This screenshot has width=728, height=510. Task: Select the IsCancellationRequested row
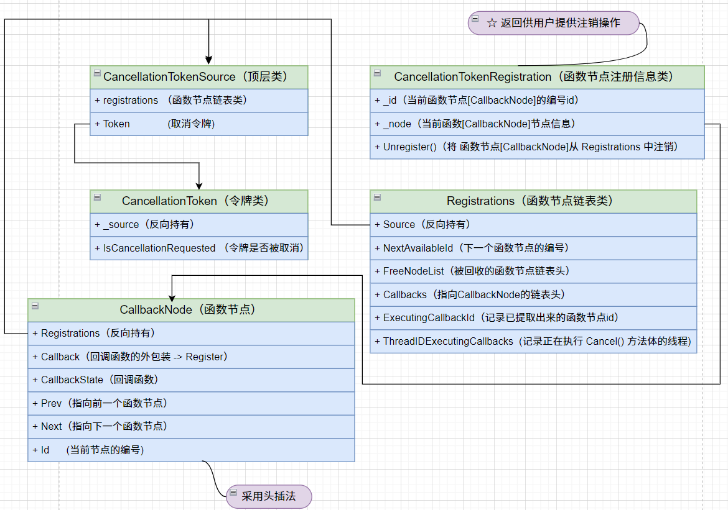point(198,248)
